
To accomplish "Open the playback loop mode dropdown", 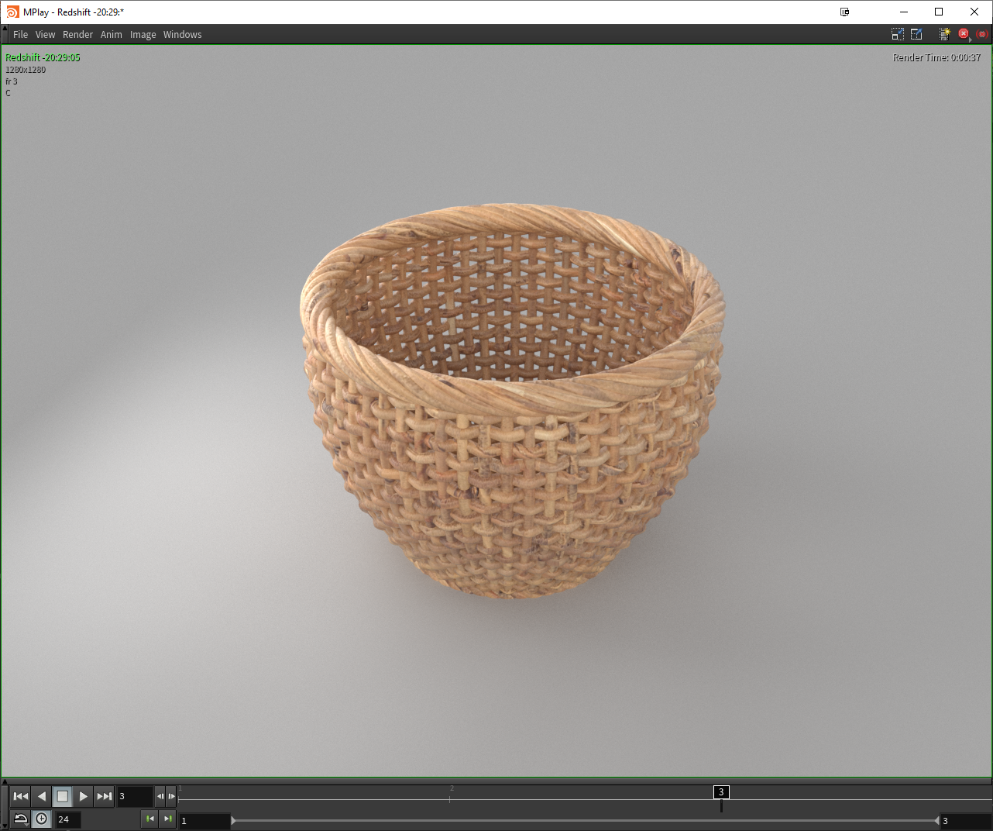I will coord(21,819).
